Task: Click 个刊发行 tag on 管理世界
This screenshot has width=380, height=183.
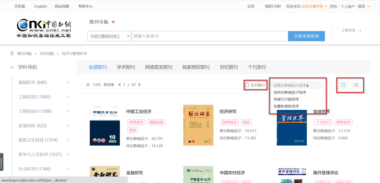Action: coord(324,122)
